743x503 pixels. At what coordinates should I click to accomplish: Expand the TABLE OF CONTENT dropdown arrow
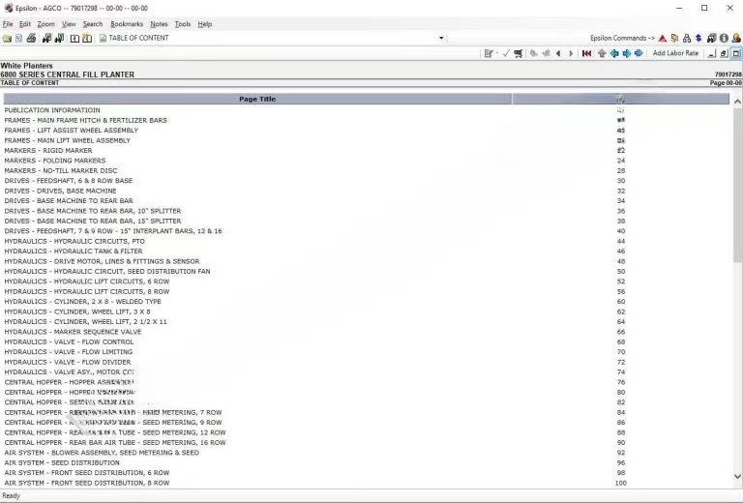441,38
